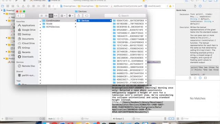Show the Media library icon
The image size is (220, 124).
206,78
